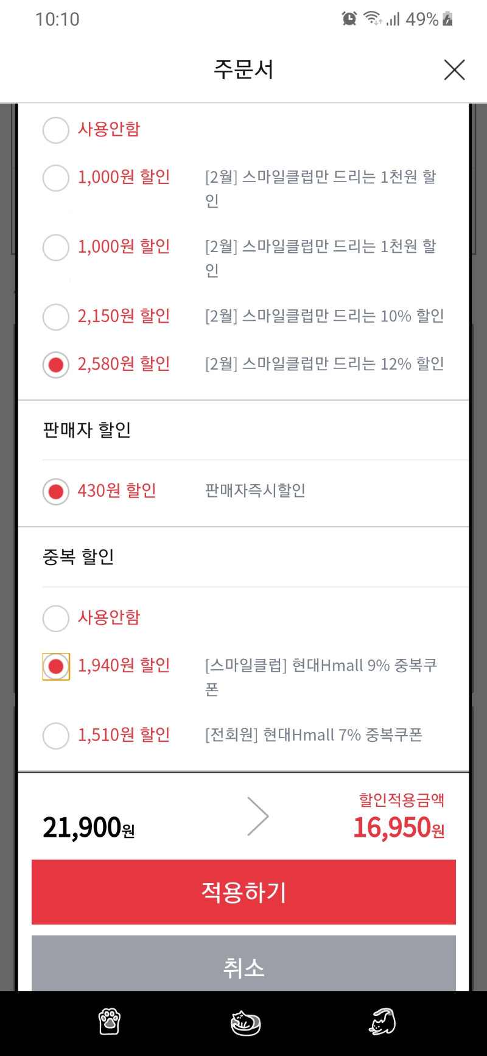Tap the paw print navigation icon
The height and width of the screenshot is (1056, 487).
110,1022
